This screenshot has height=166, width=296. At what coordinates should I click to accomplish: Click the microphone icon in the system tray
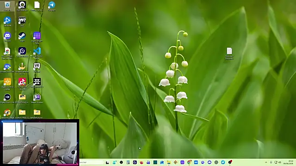coord(271,162)
